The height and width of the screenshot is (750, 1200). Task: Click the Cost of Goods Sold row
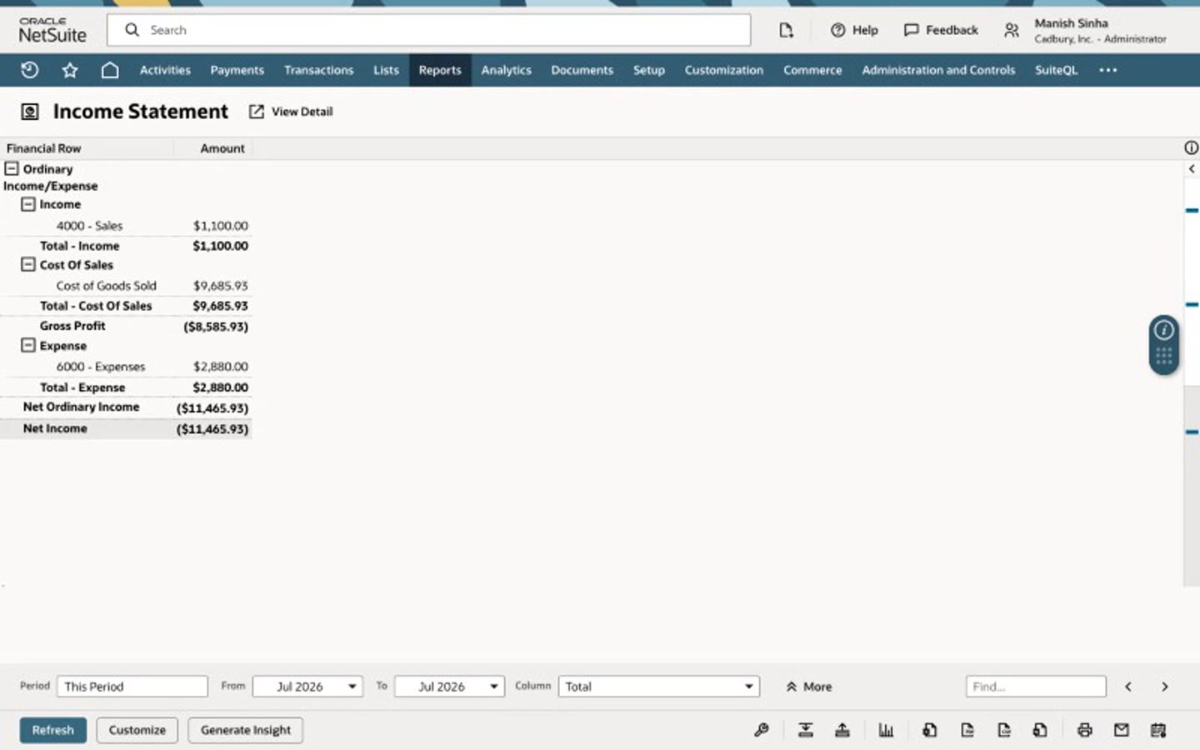pyautogui.click(x=126, y=286)
